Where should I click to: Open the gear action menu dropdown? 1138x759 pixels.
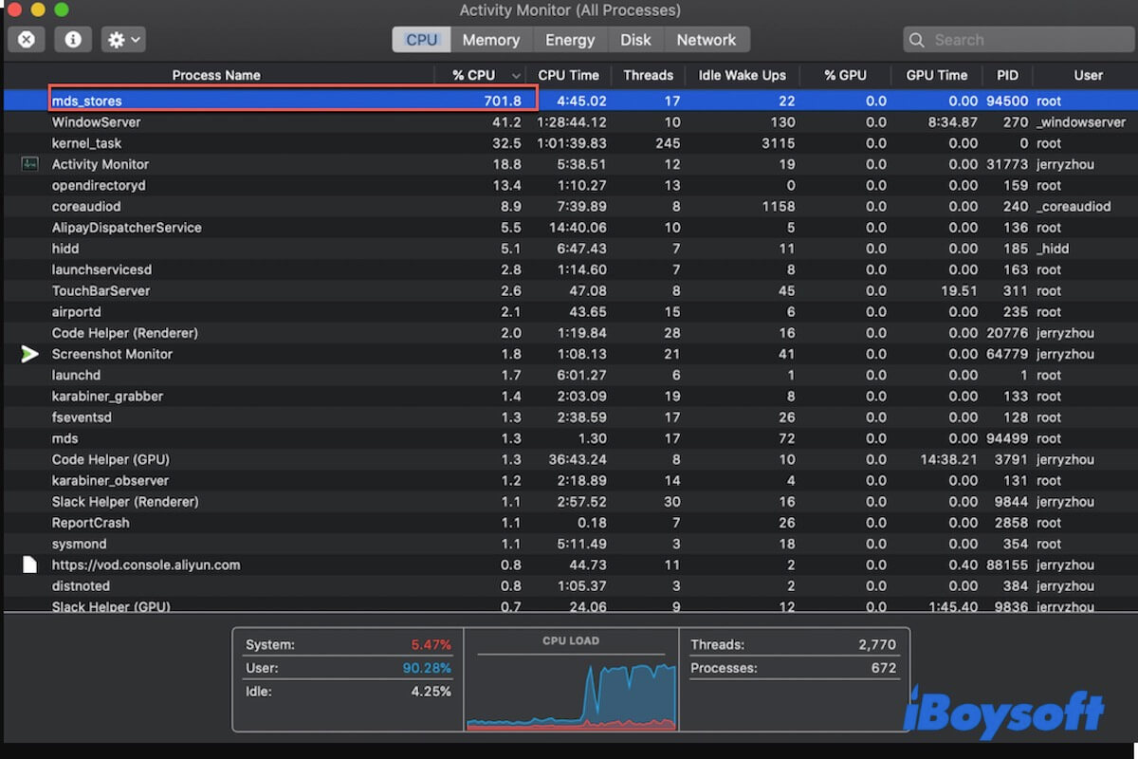(124, 40)
